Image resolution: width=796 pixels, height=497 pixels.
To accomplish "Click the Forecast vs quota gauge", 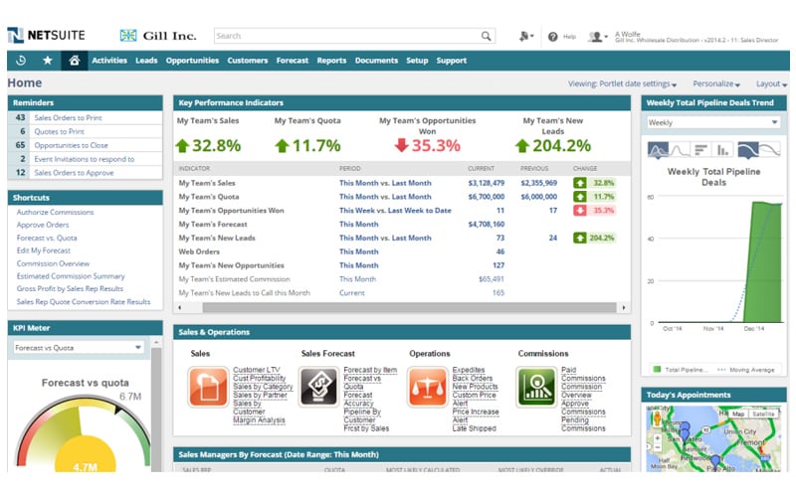I will tap(84, 433).
